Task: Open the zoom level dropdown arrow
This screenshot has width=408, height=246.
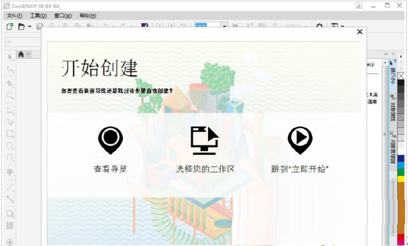Action: (x=224, y=25)
